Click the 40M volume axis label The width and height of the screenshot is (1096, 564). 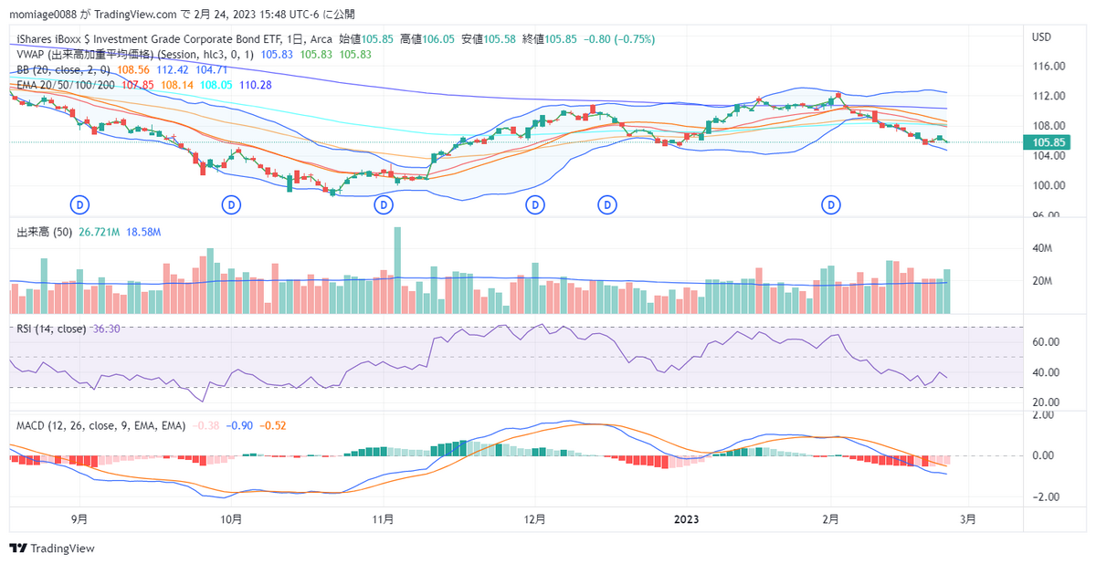[x=1042, y=248]
